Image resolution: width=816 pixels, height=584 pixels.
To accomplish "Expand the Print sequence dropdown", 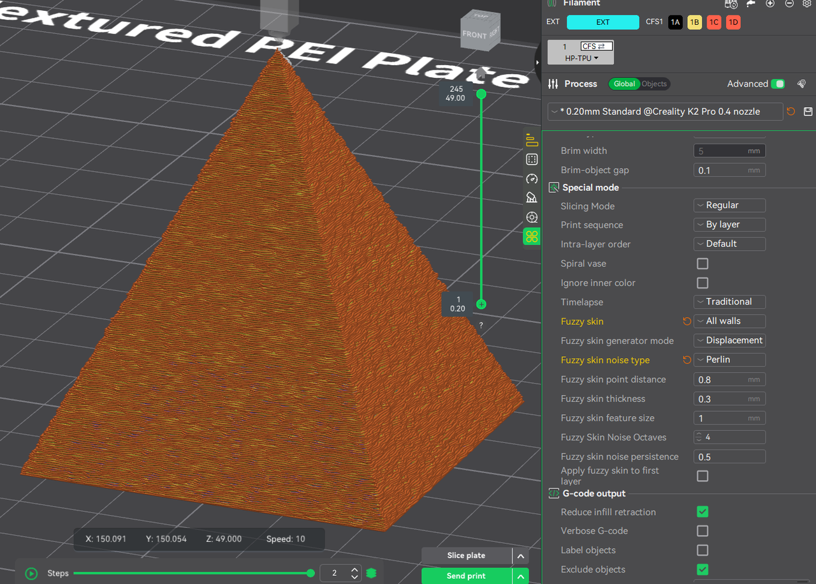I will 729,225.
